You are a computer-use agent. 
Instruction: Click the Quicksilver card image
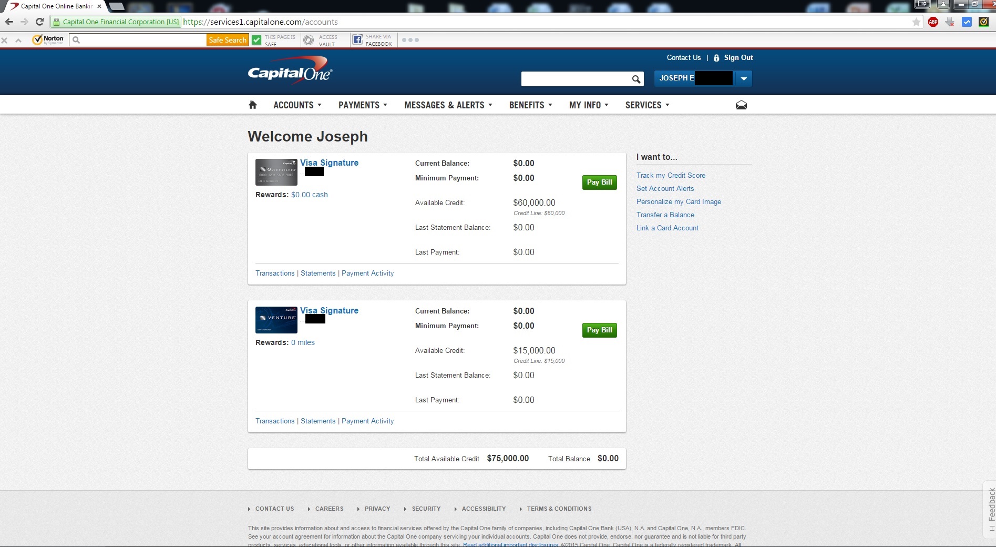[x=276, y=172]
